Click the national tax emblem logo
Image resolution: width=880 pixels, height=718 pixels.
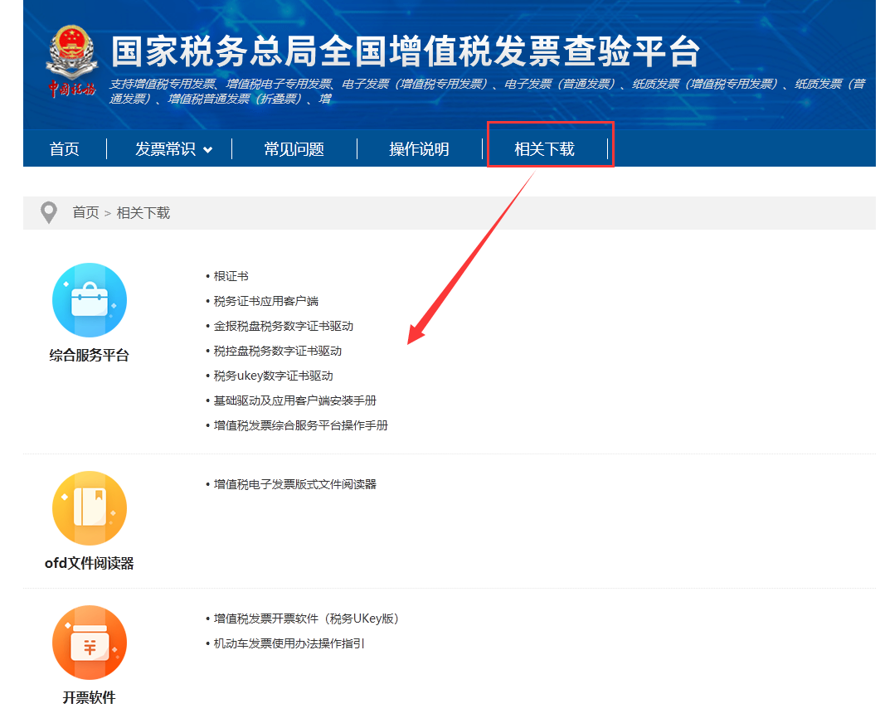[x=72, y=61]
